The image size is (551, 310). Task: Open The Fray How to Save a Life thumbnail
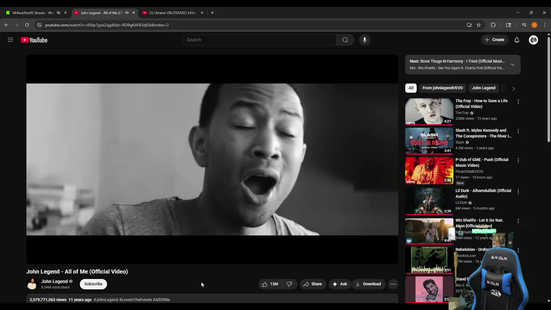[429, 112]
